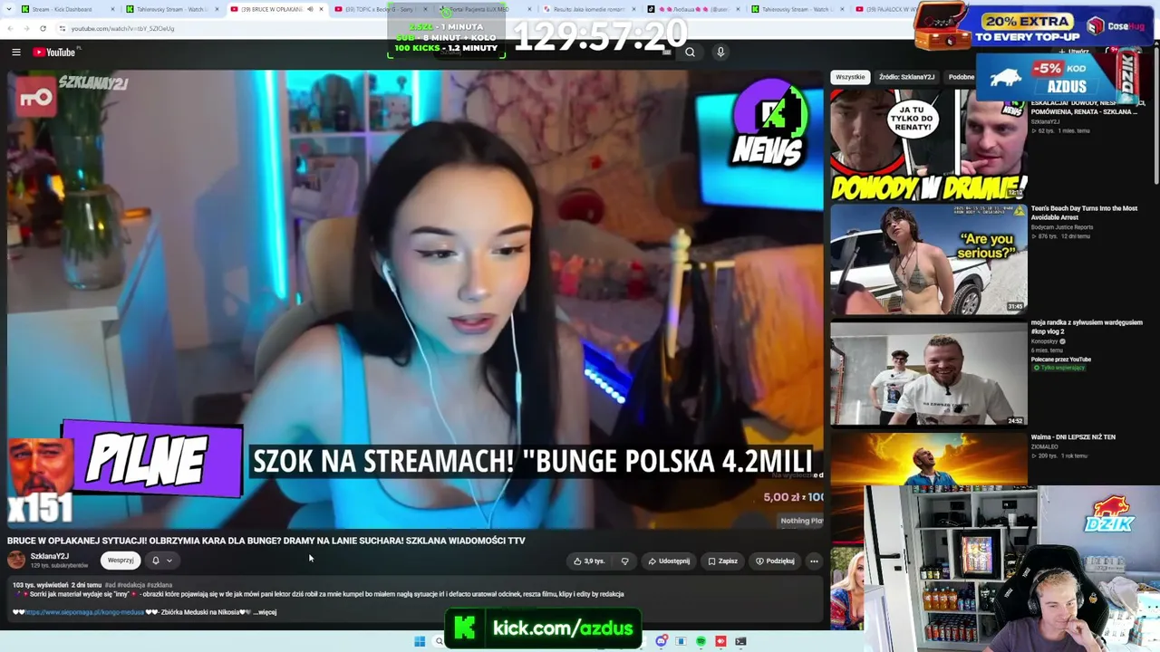Start voice search with microphone icon
Image resolution: width=1160 pixels, height=652 pixels.
720,53
